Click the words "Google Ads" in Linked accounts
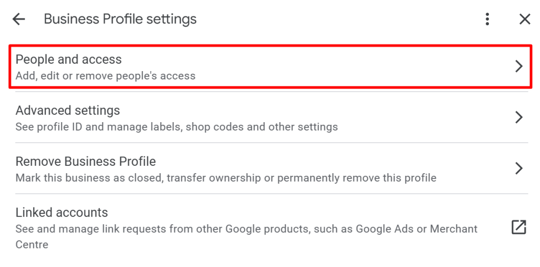Image resolution: width=540 pixels, height=267 pixels. point(381,229)
